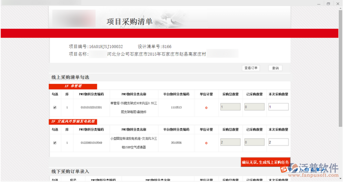Toggle the 小型固定柴油发电机组 row checkbox
This screenshot has width=343, height=182.
pos(54,143)
